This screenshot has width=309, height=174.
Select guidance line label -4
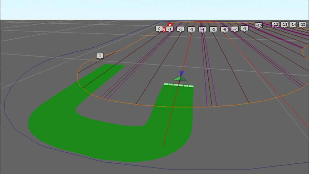pos(202,30)
